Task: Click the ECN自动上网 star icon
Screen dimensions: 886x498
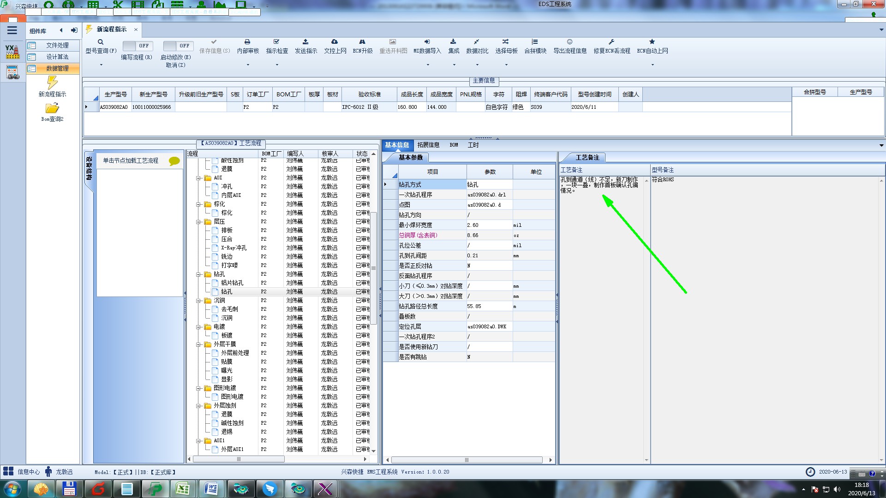Action: click(652, 42)
